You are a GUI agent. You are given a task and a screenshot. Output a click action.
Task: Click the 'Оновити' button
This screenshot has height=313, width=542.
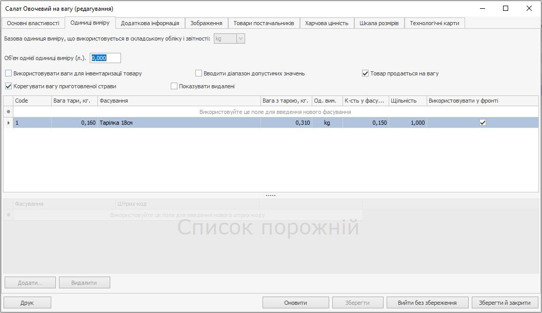click(x=296, y=303)
